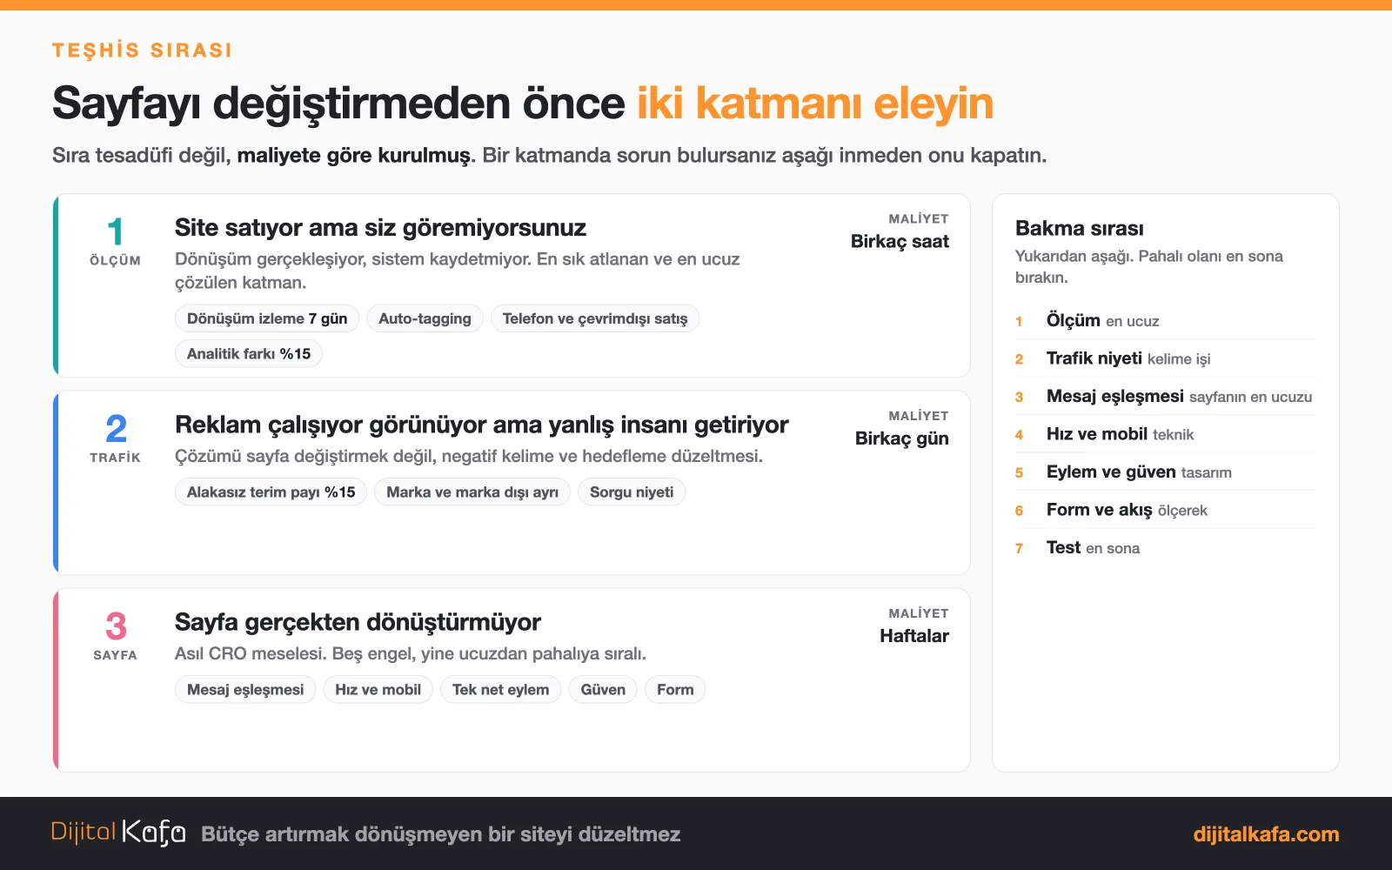The image size is (1392, 870).
Task: Select list row 'Ölçüm en ucuz'
Action: click(x=1165, y=320)
